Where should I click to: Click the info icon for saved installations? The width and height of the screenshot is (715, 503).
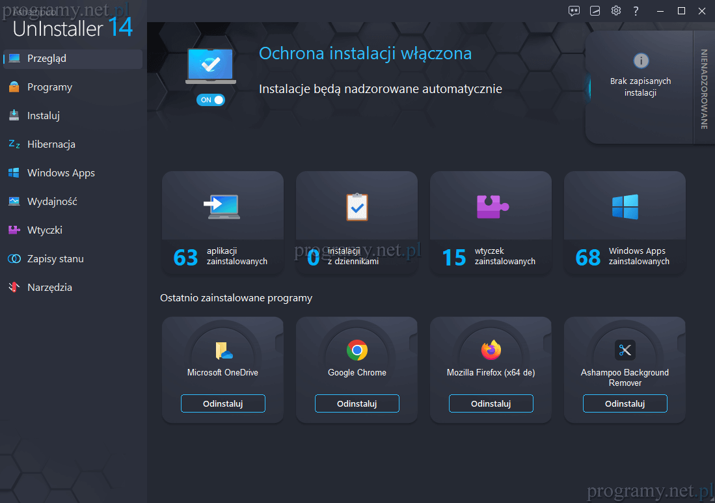(641, 61)
